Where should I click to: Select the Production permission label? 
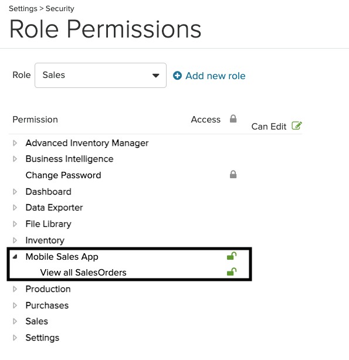click(48, 289)
